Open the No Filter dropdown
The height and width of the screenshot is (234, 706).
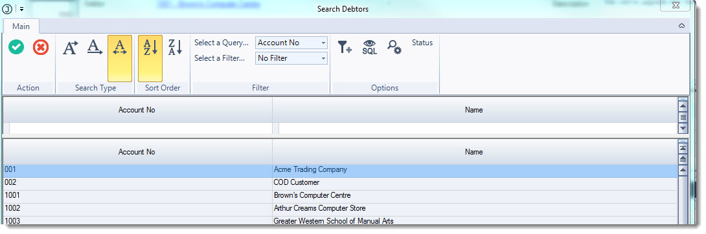point(291,58)
